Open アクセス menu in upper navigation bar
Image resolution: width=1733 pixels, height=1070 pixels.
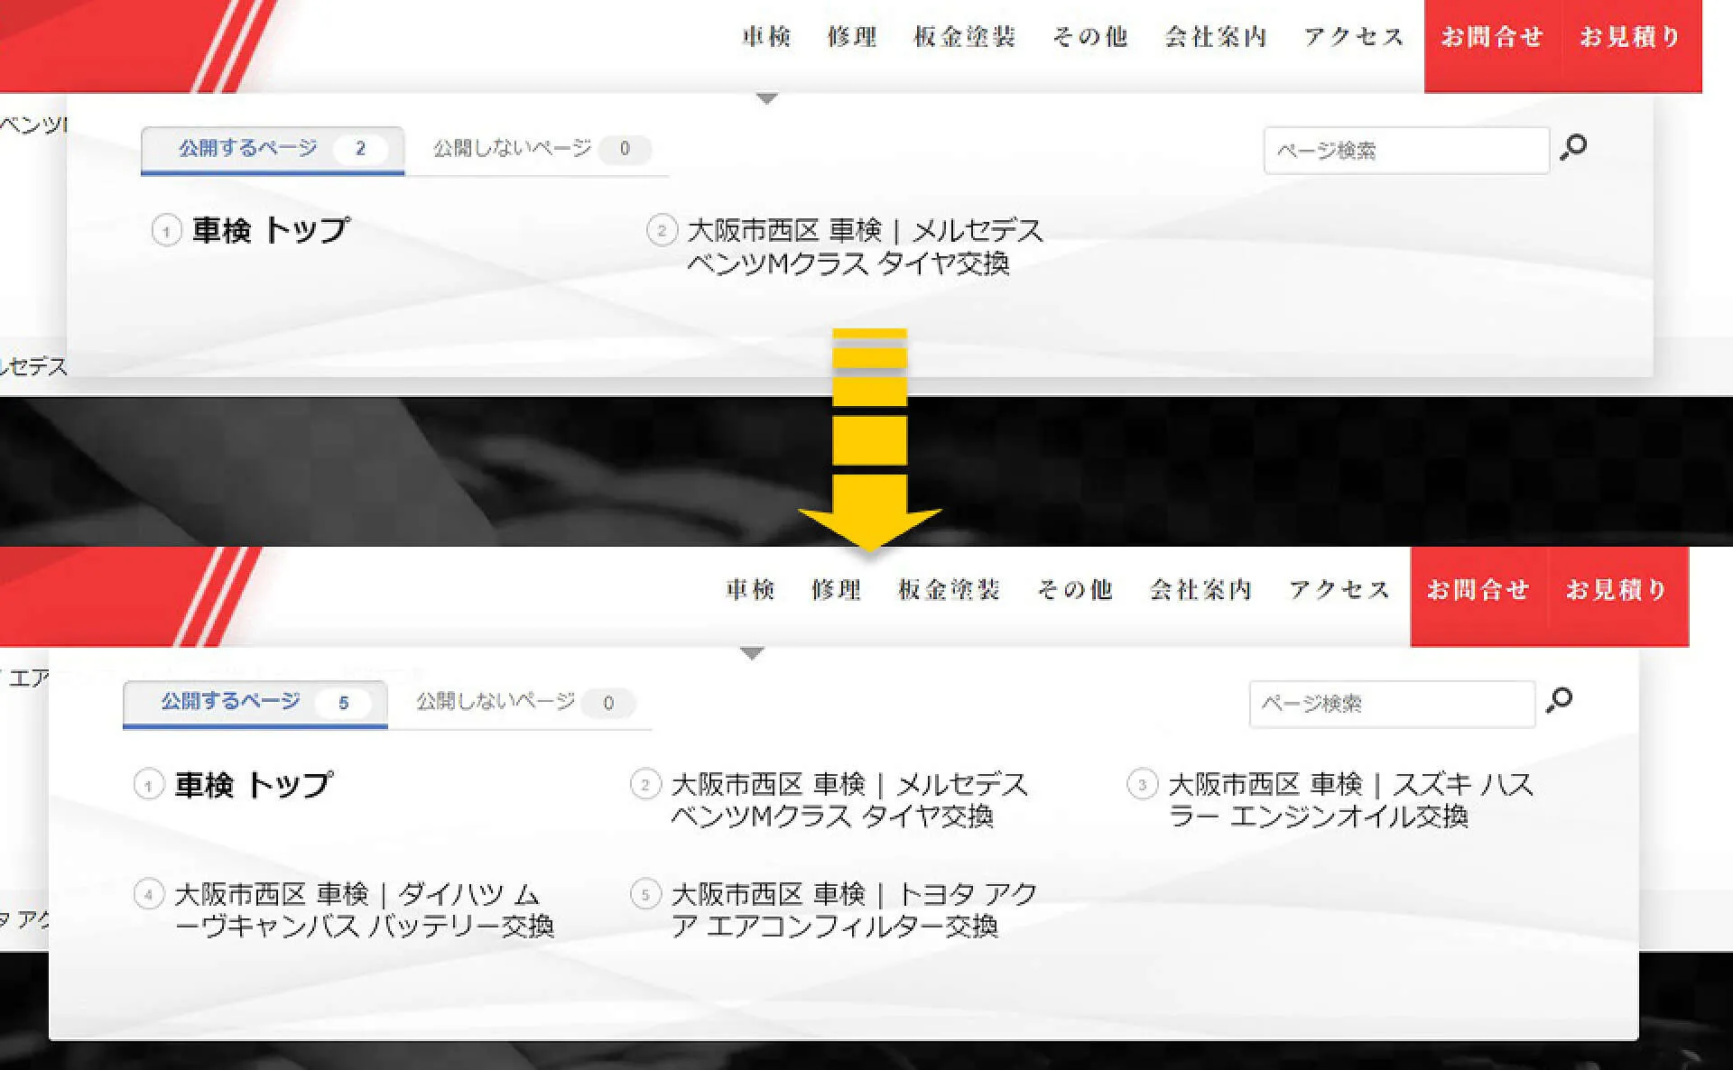(1354, 37)
